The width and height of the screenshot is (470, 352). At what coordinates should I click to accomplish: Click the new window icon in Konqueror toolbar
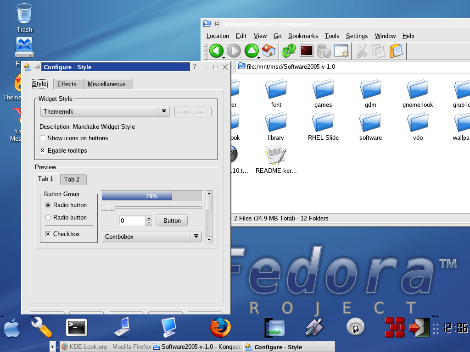tap(341, 50)
